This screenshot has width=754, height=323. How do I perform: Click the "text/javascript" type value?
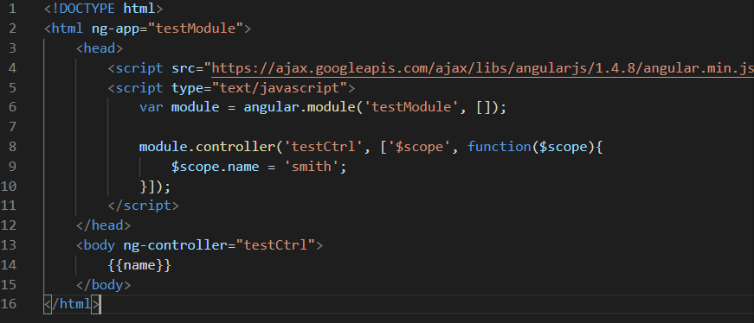[x=280, y=88]
